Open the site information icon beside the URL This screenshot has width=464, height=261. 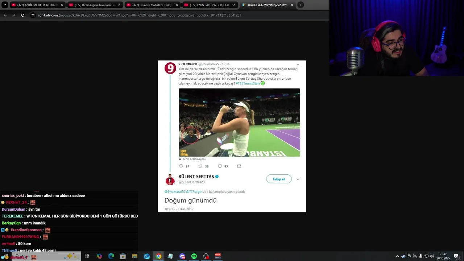33,15
